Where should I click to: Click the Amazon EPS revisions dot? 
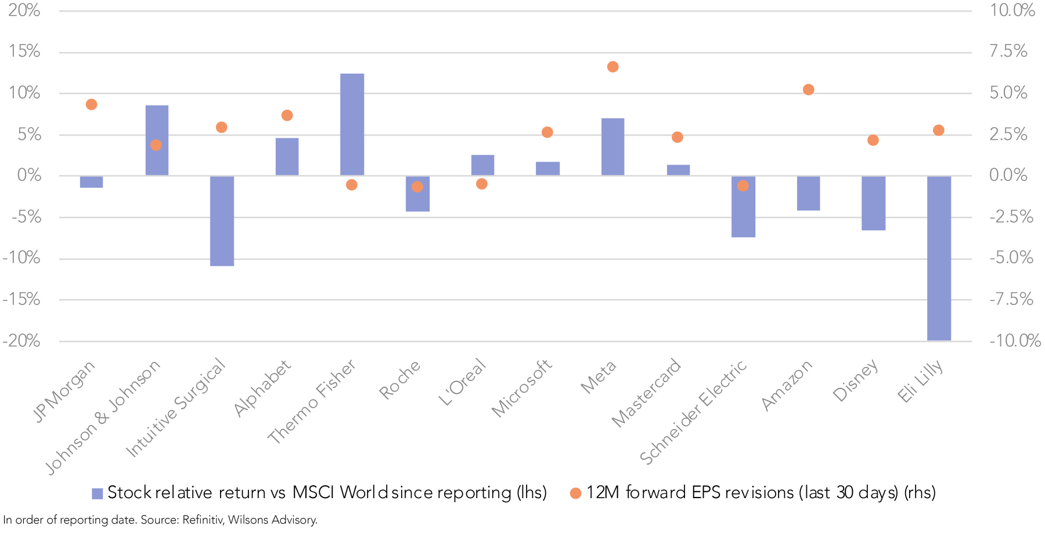pyautogui.click(x=808, y=89)
